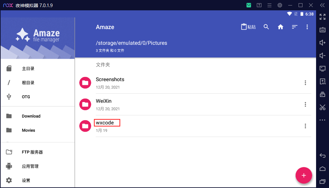Select OTG label in drawer
The width and height of the screenshot is (329, 188).
tap(26, 97)
